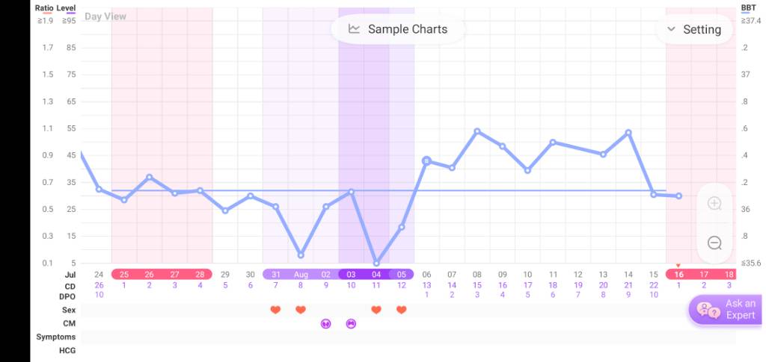766x362 pixels.
Task: Tap the CM icon under Aug 03
Action: click(351, 323)
